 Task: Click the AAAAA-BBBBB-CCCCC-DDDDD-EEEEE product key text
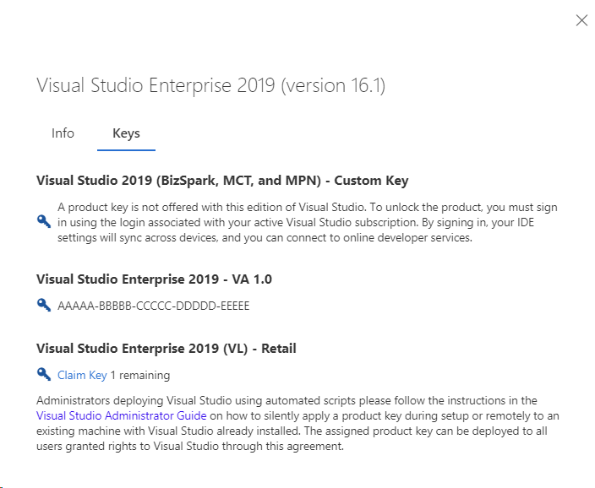coord(153,306)
